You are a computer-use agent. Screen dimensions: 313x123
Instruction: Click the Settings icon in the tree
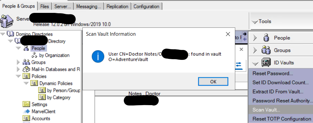click(x=26, y=104)
